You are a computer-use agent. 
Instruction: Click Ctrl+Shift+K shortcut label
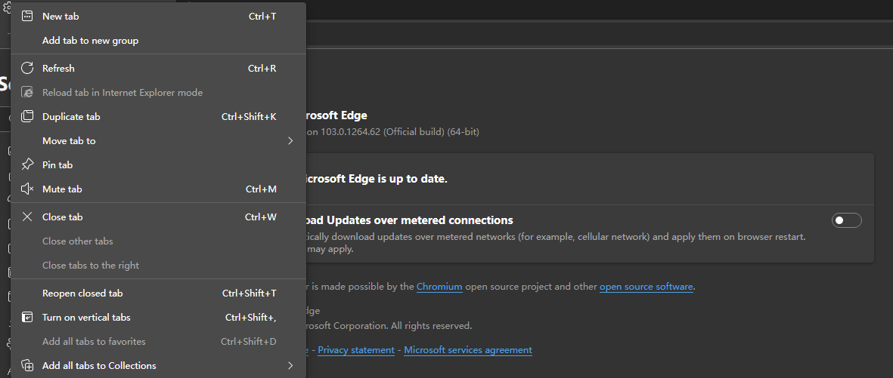pos(249,116)
